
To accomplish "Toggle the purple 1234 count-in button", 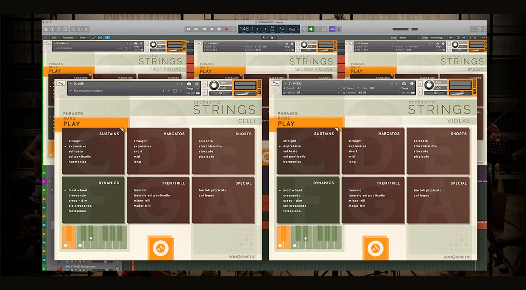I will 332,29.
